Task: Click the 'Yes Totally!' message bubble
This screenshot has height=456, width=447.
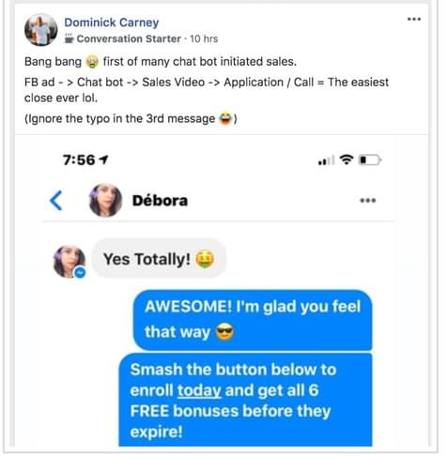Action: tap(159, 259)
